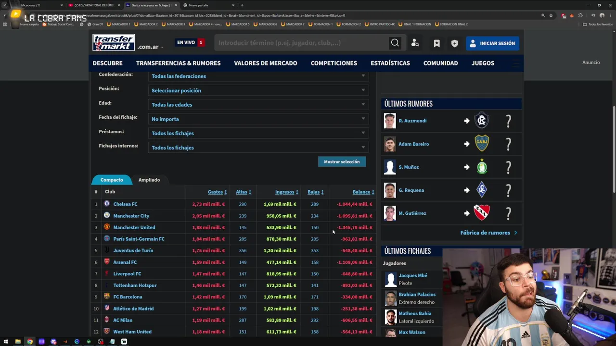Open Brahian Palacios player link
Image resolution: width=616 pixels, height=346 pixels.
point(417,294)
